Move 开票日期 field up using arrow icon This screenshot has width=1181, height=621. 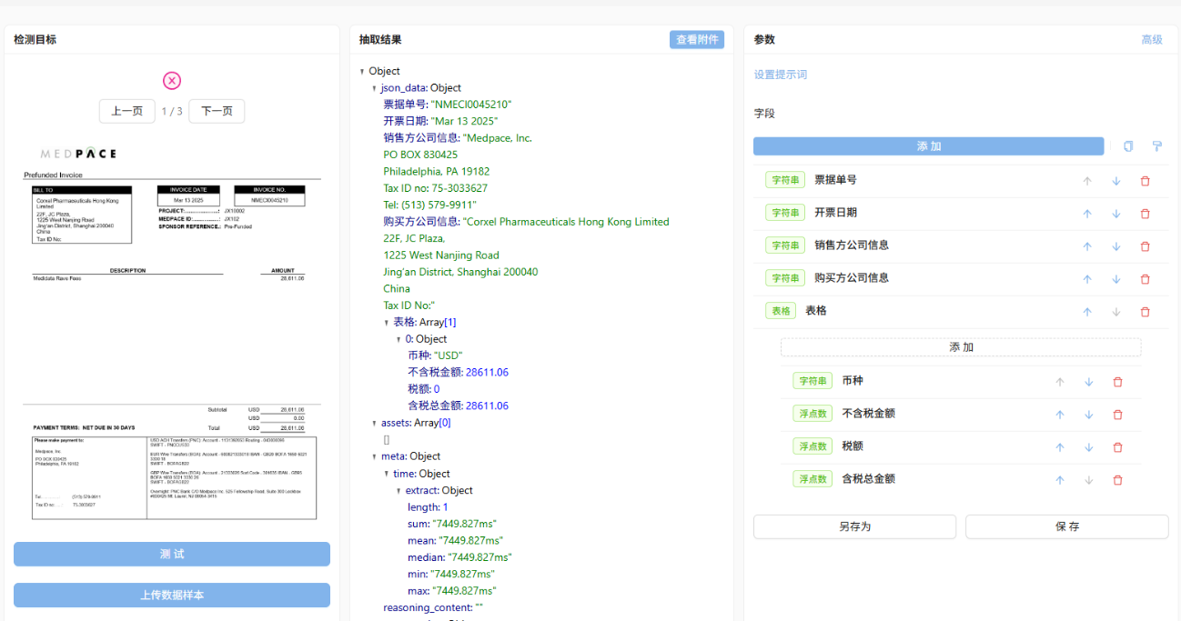tap(1086, 212)
